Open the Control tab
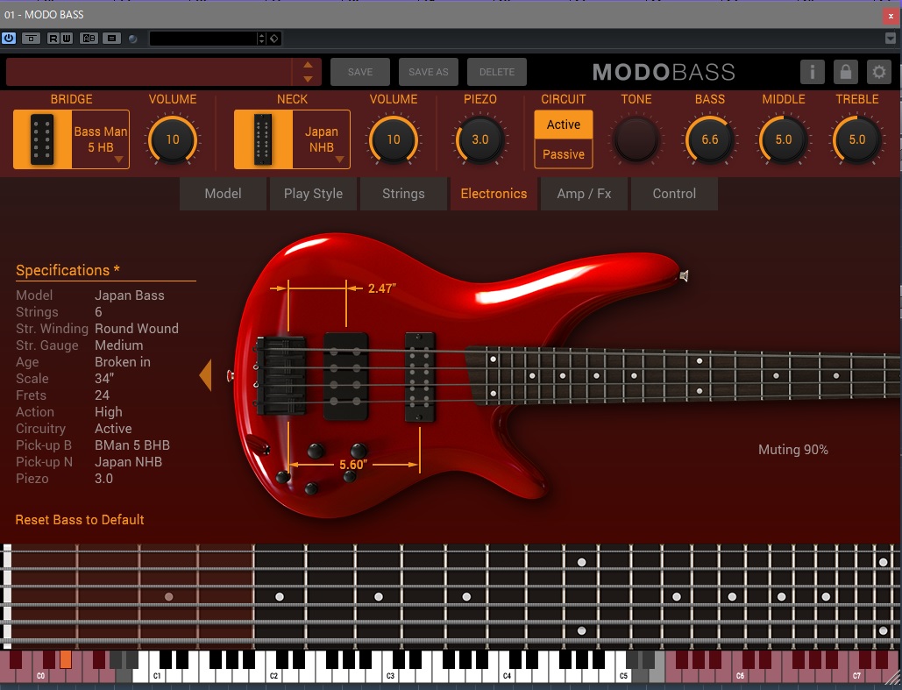This screenshot has height=690, width=902. click(x=674, y=194)
